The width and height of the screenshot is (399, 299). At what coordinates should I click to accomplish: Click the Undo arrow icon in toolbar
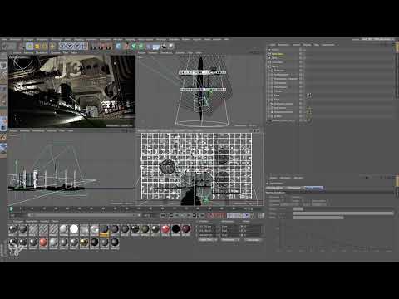pyautogui.click(x=4, y=47)
